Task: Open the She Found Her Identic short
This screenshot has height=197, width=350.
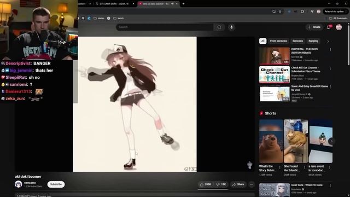Action: tap(296, 141)
